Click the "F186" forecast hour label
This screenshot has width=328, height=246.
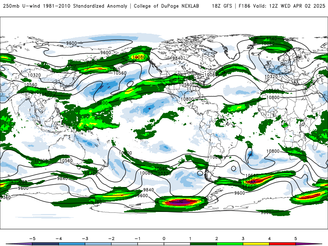[x=244, y=6]
